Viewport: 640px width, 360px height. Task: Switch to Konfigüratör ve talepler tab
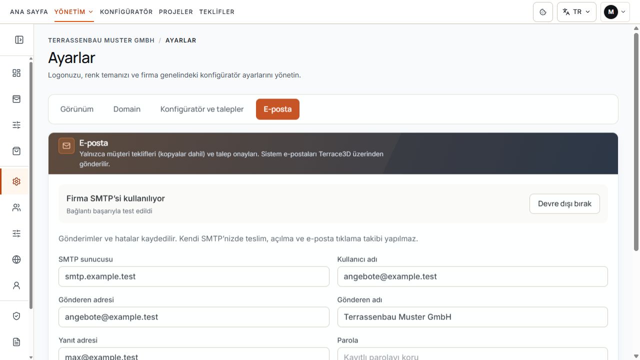(x=202, y=109)
